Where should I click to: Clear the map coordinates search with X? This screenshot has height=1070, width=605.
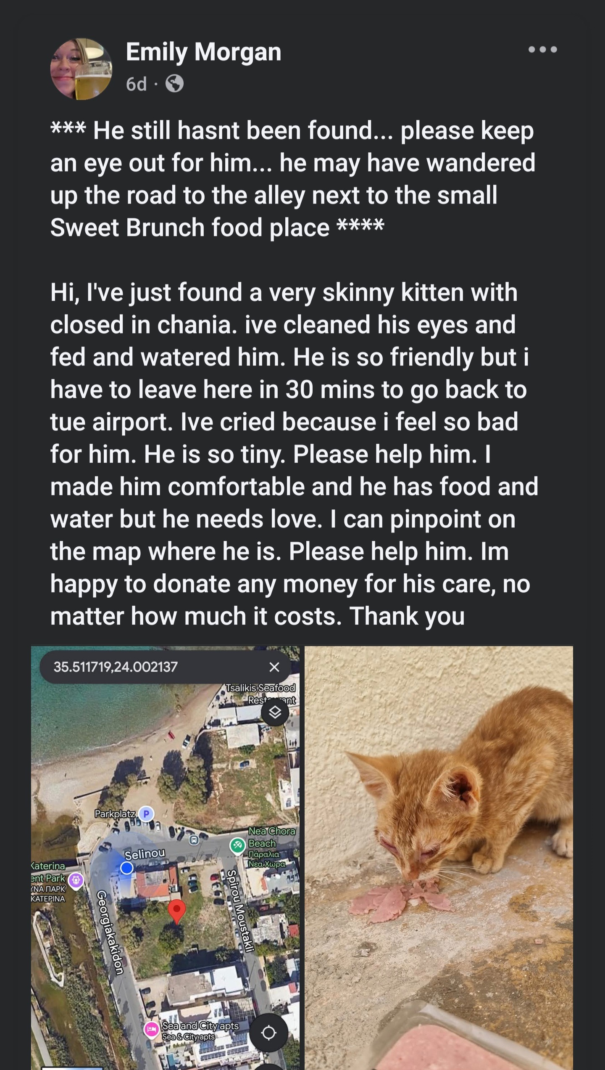[274, 667]
